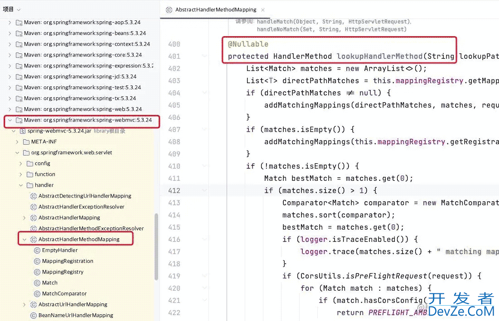Expand the spring-context Maven library node

pos(10,44)
